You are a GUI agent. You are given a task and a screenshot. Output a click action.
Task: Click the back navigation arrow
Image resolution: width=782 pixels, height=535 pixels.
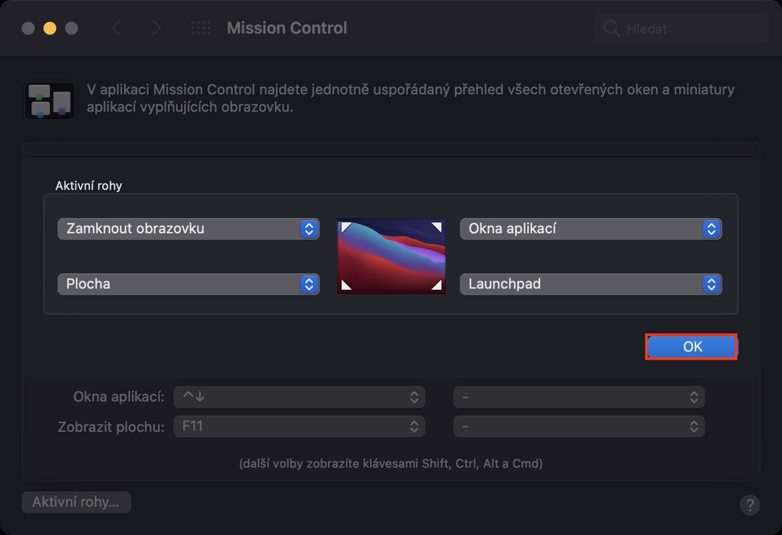point(116,28)
